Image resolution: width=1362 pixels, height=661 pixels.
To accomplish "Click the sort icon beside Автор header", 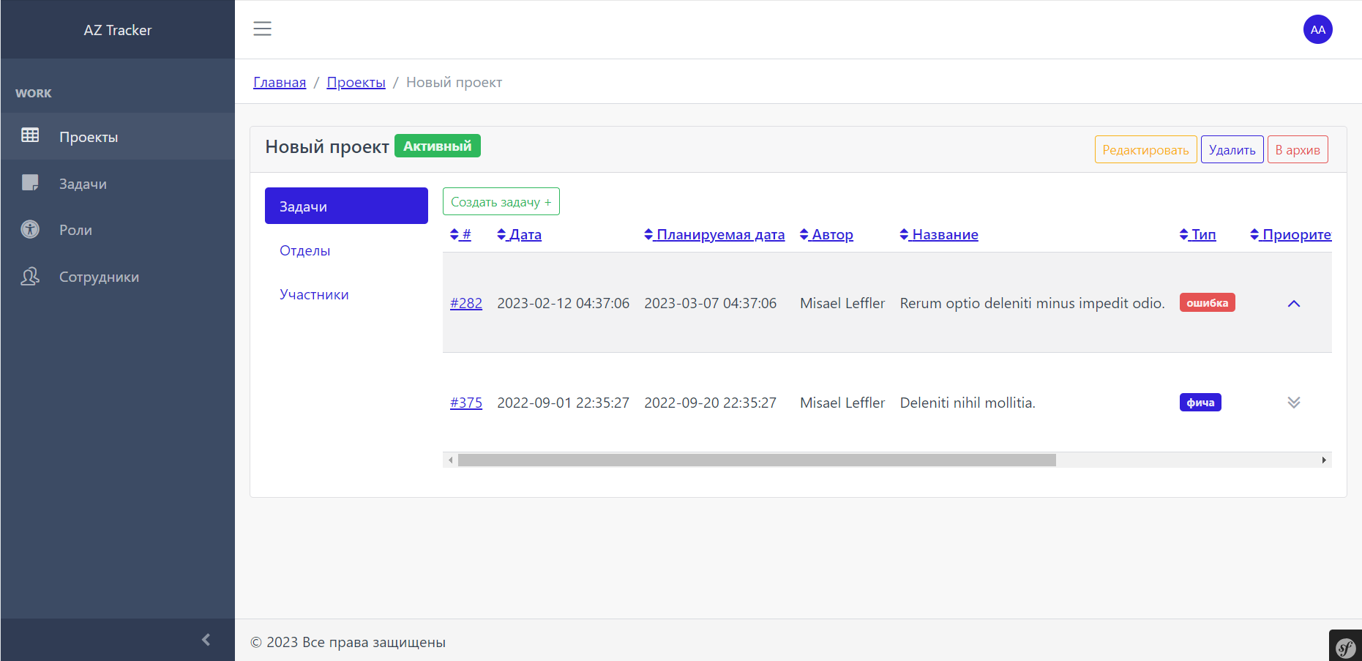I will click(803, 234).
